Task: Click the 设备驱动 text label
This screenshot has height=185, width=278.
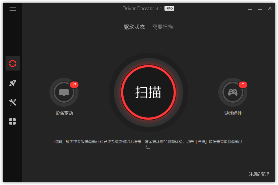Action: (64, 113)
